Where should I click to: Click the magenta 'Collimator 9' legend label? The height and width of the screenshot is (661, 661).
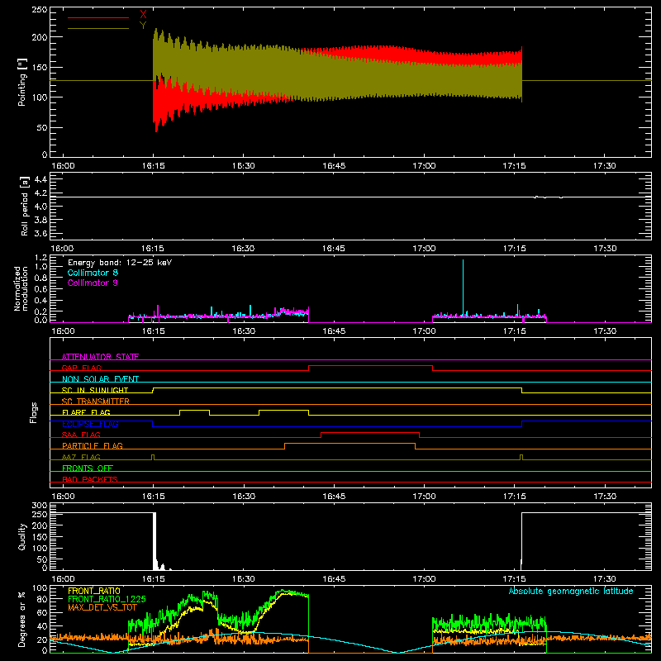[93, 283]
